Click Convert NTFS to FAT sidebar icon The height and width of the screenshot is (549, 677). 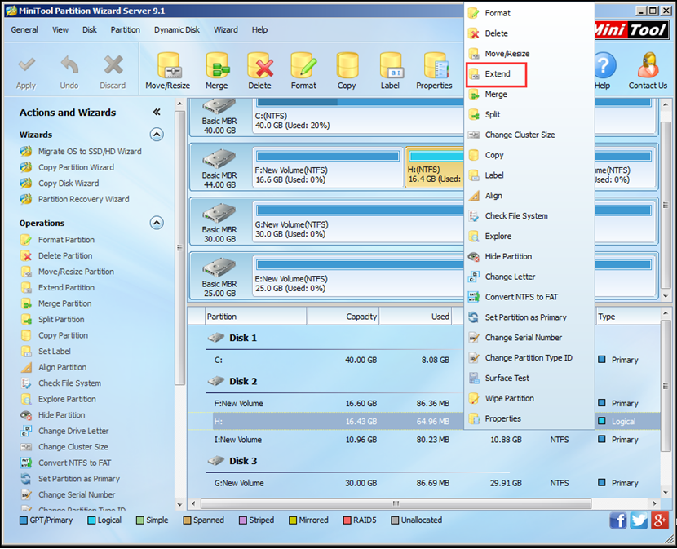click(26, 463)
